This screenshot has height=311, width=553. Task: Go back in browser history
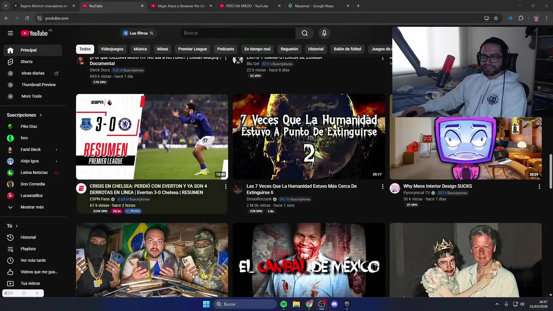6,18
